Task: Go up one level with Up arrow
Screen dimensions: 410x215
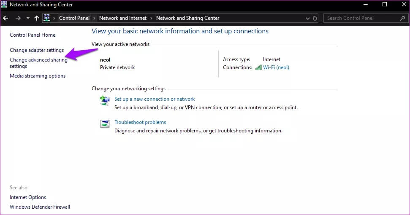Action: click(x=37, y=18)
